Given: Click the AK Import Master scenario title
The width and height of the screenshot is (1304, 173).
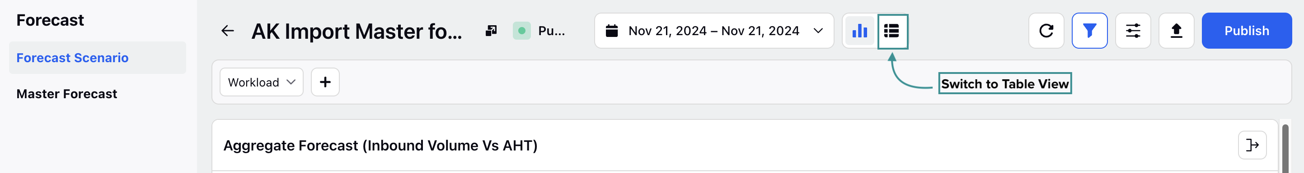Looking at the screenshot, I should pos(356,31).
